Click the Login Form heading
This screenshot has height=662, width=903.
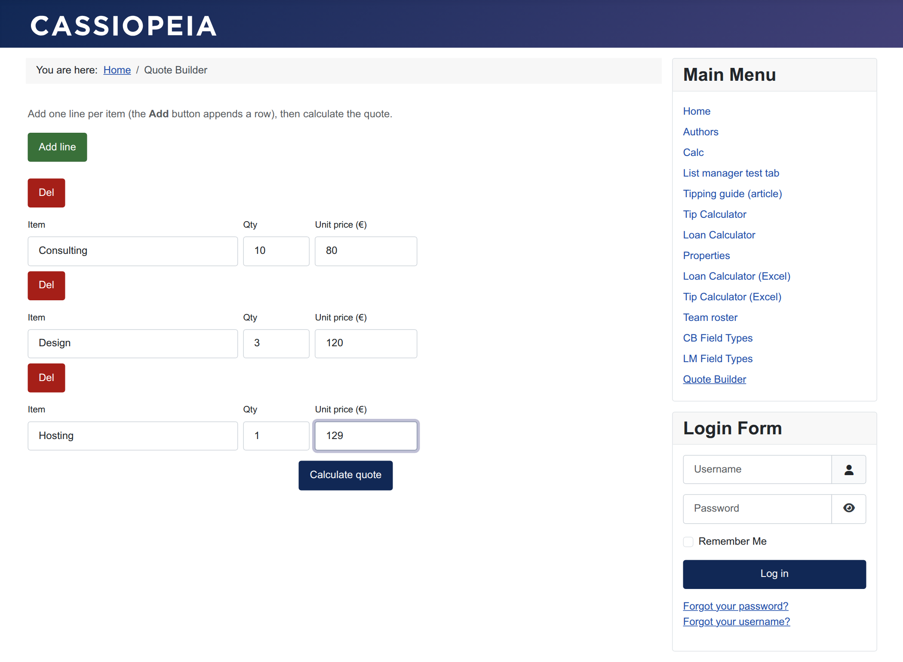[x=732, y=428]
